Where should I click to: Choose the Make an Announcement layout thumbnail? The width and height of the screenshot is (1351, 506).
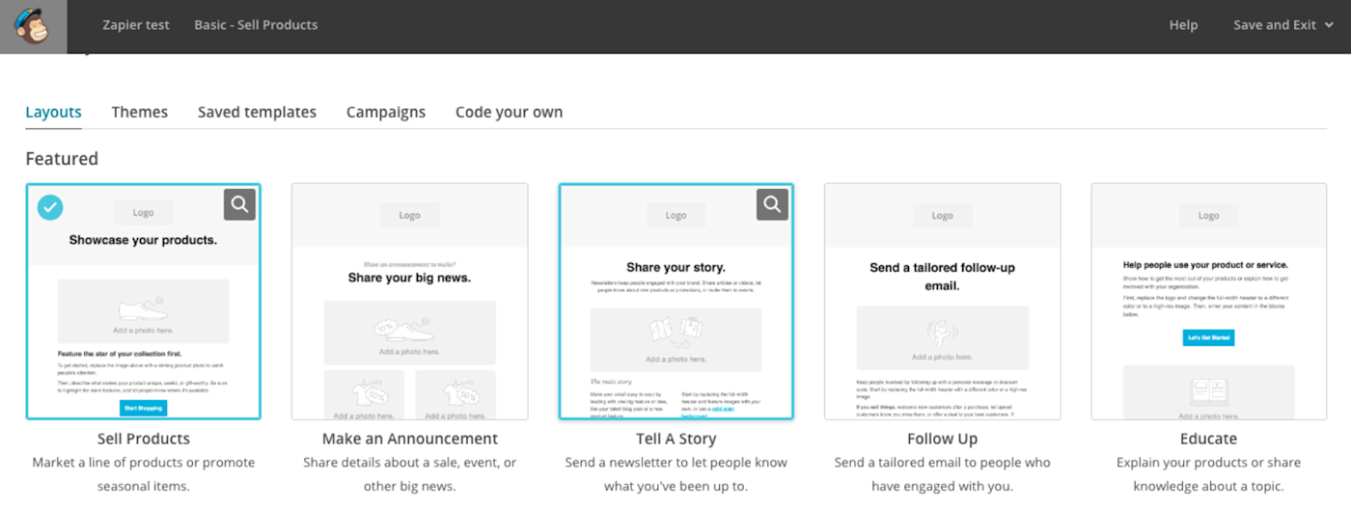point(410,302)
